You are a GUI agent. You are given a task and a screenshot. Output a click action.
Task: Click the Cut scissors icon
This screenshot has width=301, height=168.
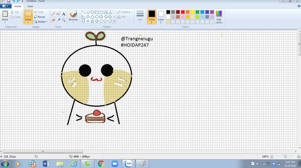point(12,12)
